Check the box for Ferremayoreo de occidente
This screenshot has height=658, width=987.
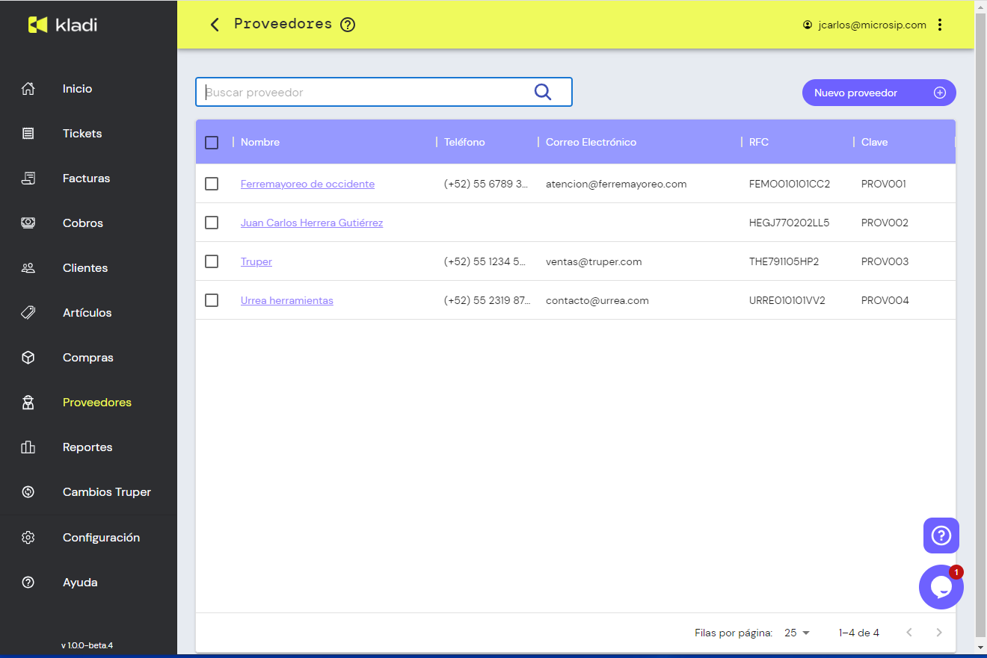tap(212, 184)
